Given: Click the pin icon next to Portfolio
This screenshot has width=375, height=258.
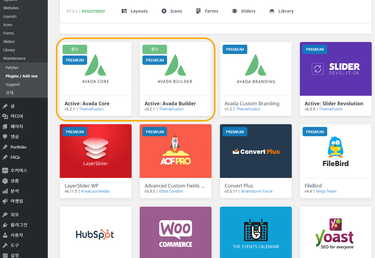Looking at the screenshot, I should tap(5, 147).
